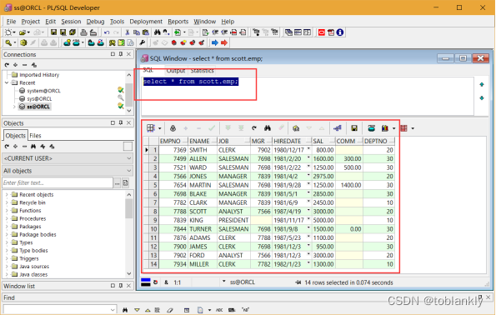Click the bar Chart icon in grid toolbar

pos(385,128)
